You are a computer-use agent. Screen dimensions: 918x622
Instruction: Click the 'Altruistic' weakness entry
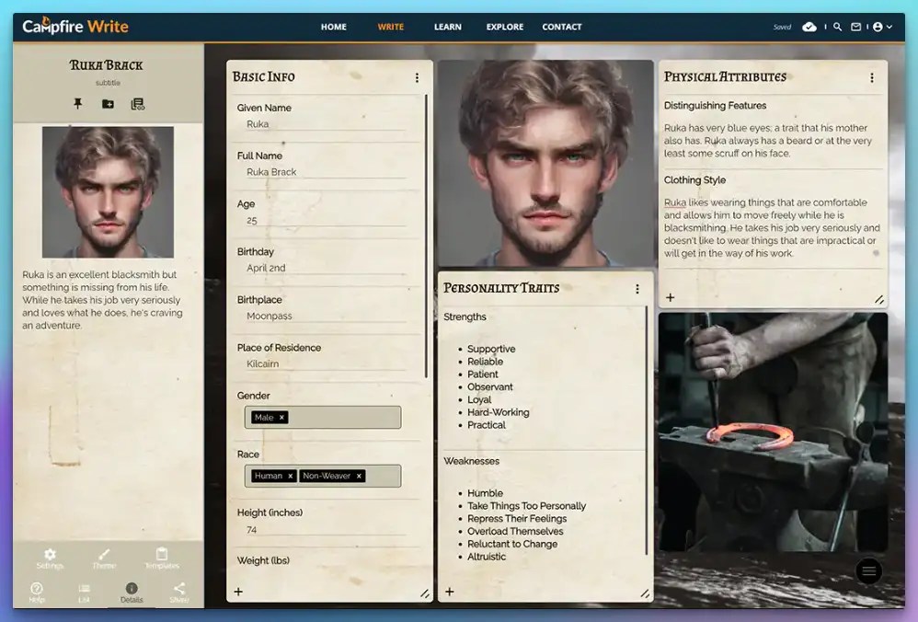[x=487, y=557]
